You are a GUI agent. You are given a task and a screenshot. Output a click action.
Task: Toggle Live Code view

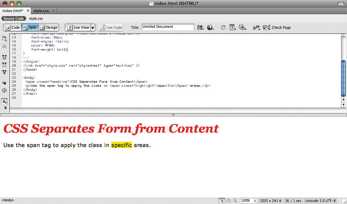coord(110,27)
